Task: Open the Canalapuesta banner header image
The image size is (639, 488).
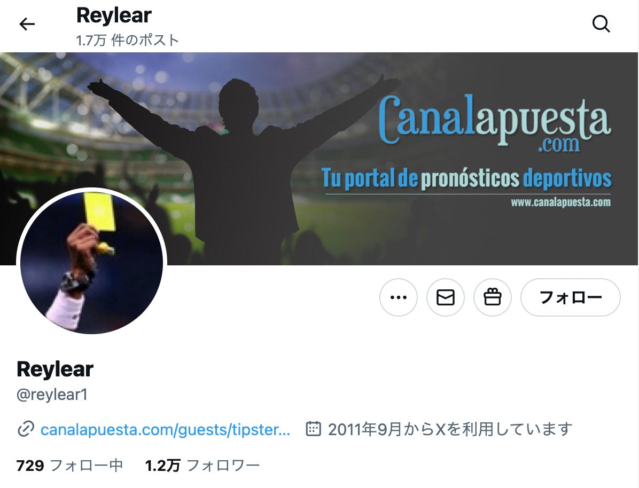Action: (319, 159)
